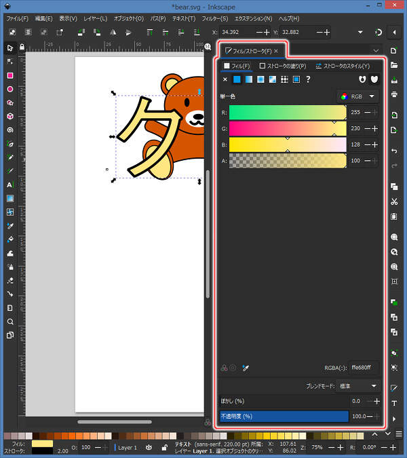This screenshot has width=407, height=458.
Task: Select the Rectangle tool
Action: (x=10, y=75)
